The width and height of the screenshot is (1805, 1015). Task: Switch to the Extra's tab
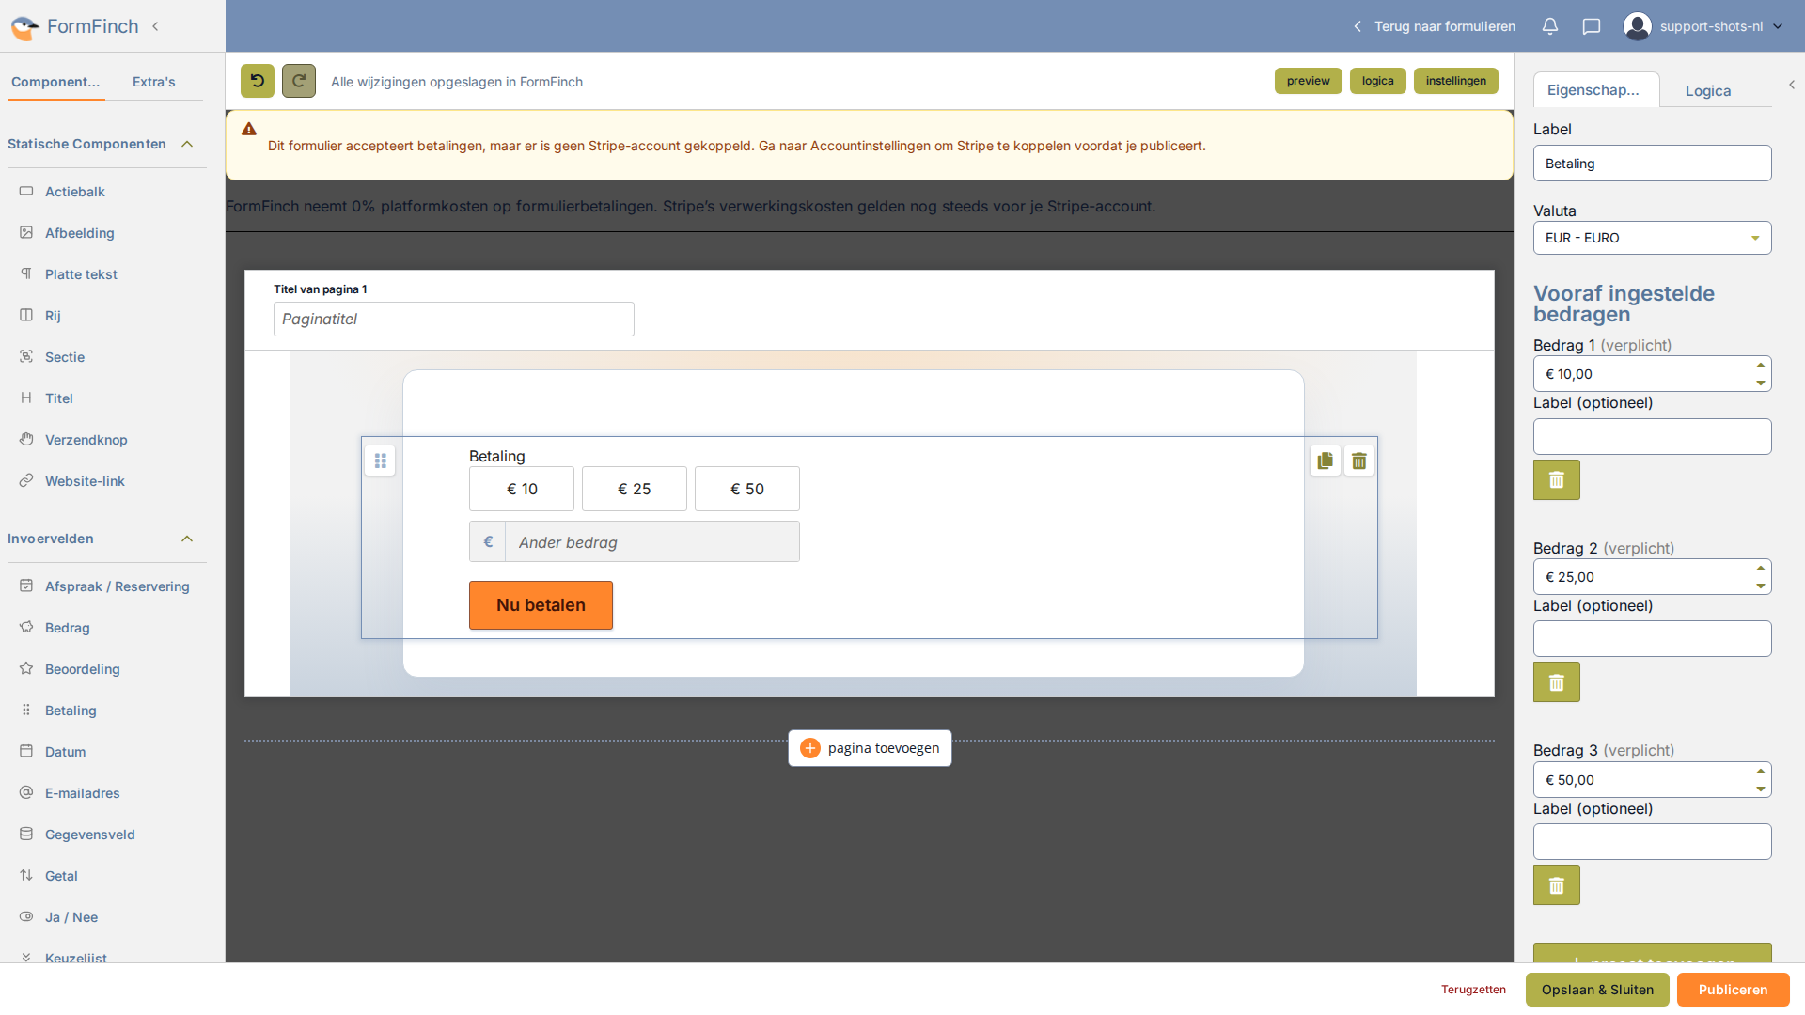coord(154,82)
